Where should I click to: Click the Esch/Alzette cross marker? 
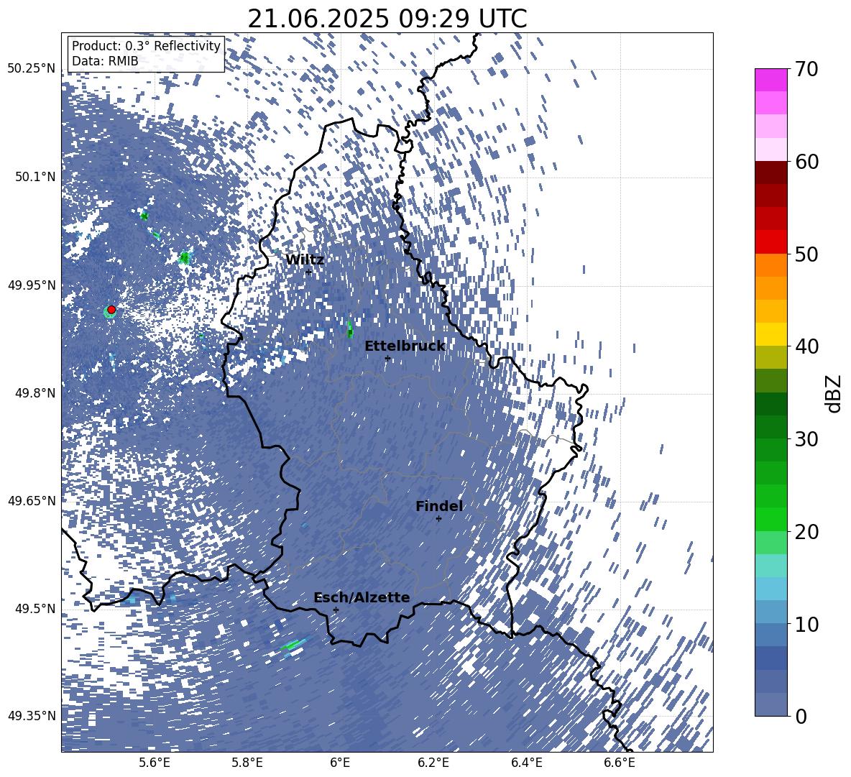[336, 610]
